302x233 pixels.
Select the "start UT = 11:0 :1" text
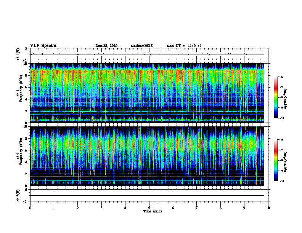184,46
